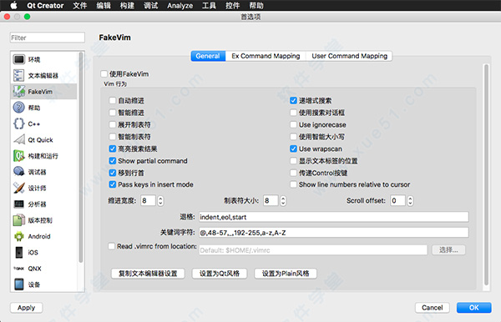Click the Cancel button

(432, 308)
